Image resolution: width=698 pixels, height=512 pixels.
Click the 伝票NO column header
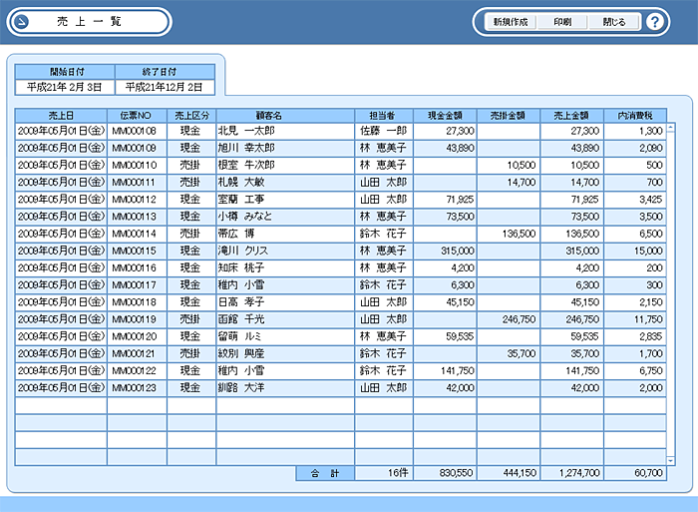coord(137,115)
